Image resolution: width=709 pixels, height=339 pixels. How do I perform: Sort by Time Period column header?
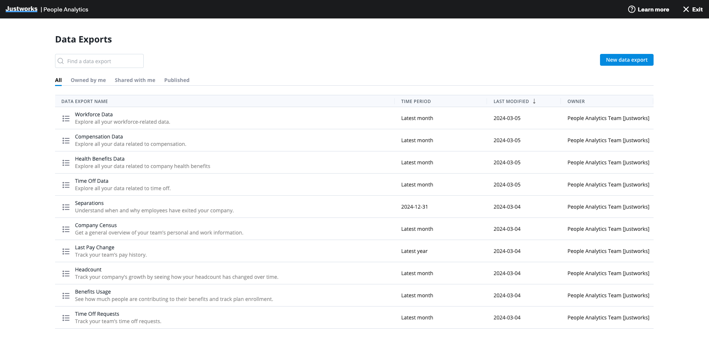point(416,101)
